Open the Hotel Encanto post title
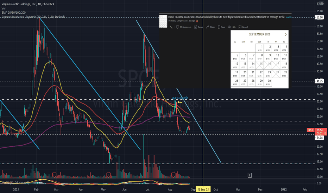Screen dimensions: 328x193 pyautogui.click(x=226, y=17)
